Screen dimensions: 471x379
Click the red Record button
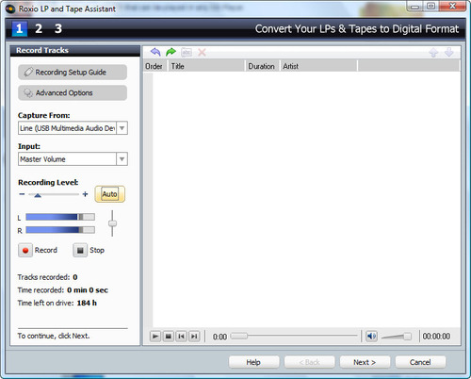coord(25,251)
